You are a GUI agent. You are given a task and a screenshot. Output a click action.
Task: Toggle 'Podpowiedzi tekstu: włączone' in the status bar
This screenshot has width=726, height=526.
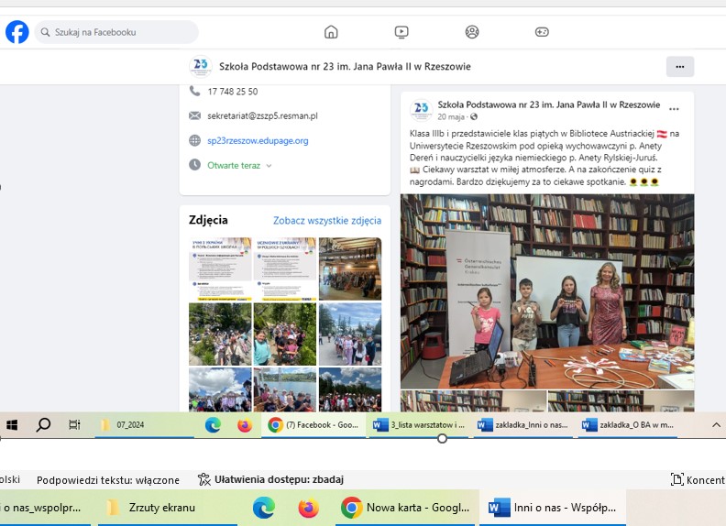(107, 479)
